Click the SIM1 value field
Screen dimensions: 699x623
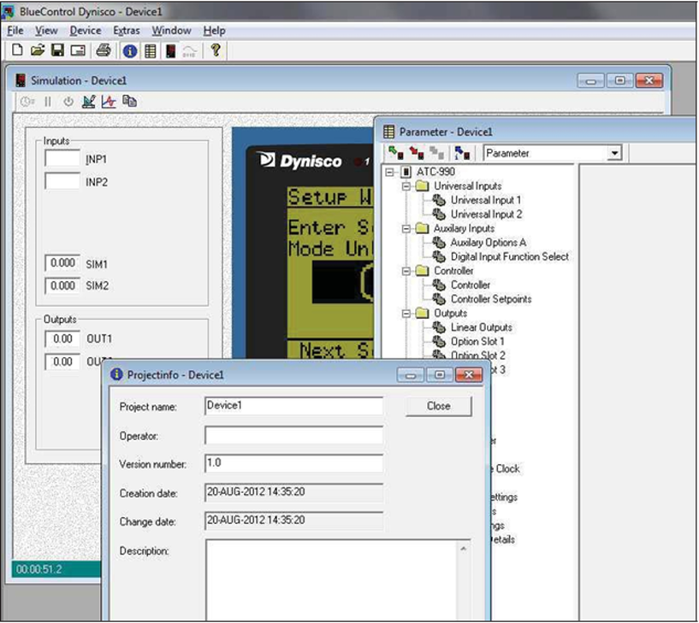pyautogui.click(x=62, y=262)
